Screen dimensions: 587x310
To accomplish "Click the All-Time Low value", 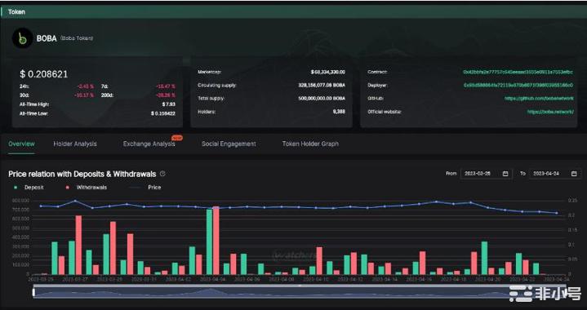I will [x=163, y=113].
